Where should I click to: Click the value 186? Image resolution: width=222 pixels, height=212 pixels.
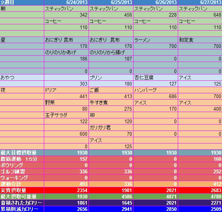[x=66, y=59]
